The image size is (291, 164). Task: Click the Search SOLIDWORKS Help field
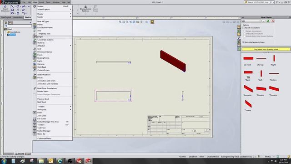point(259,2)
